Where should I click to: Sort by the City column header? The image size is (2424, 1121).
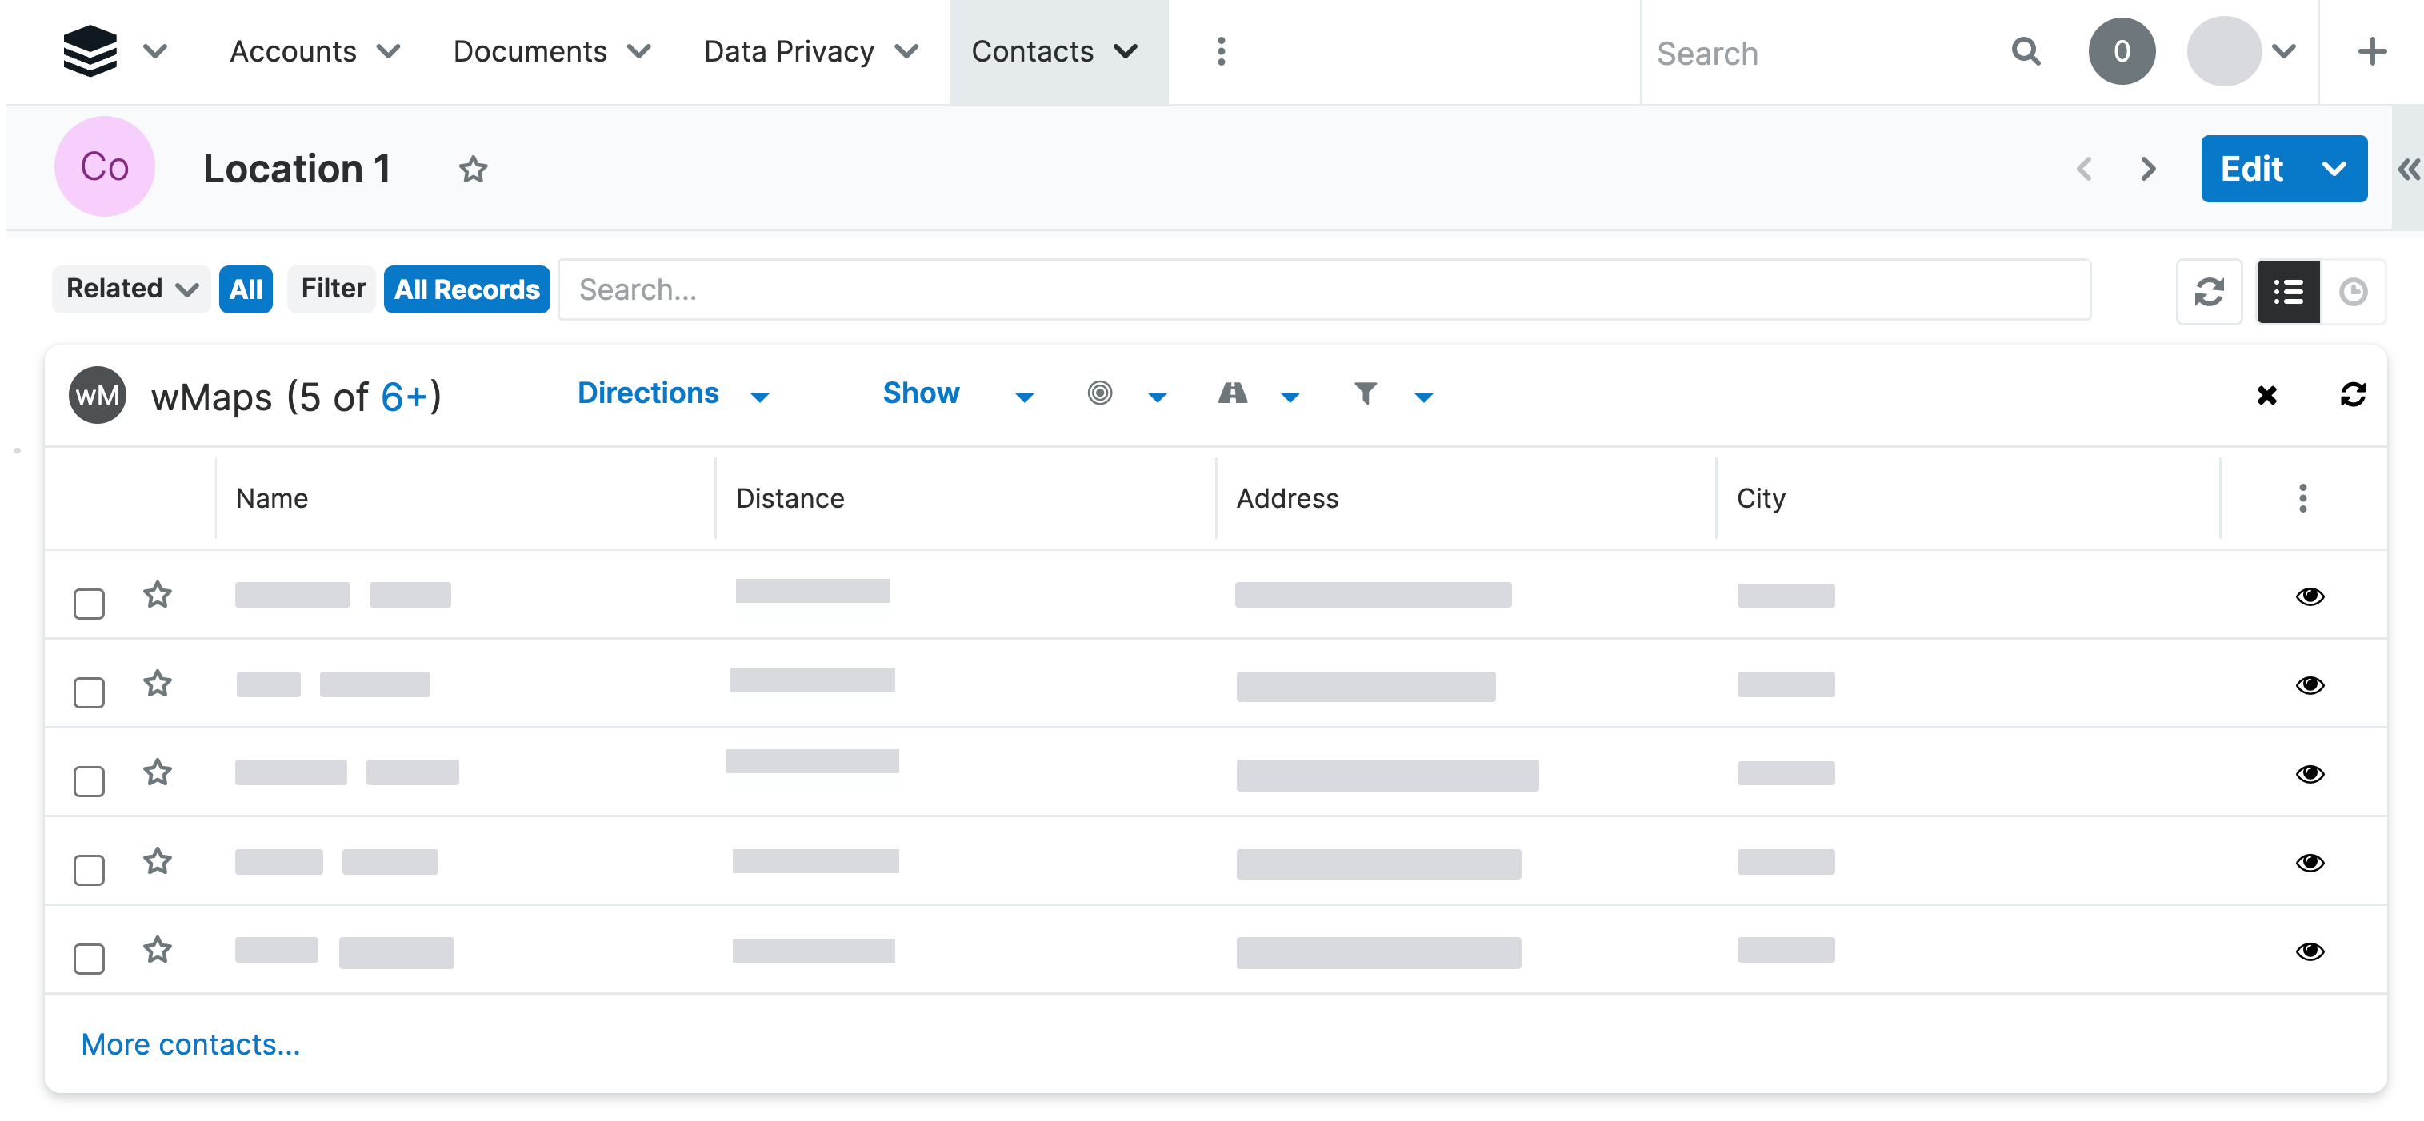(1760, 498)
